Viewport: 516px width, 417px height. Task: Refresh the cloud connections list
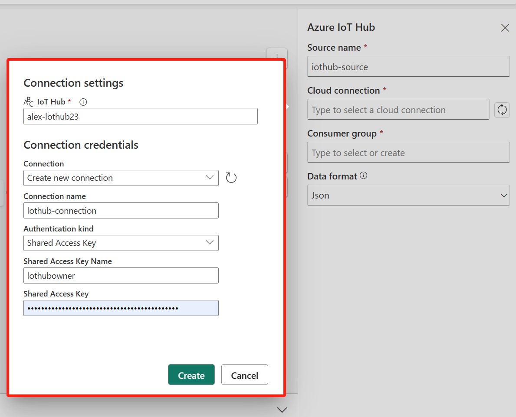(502, 110)
